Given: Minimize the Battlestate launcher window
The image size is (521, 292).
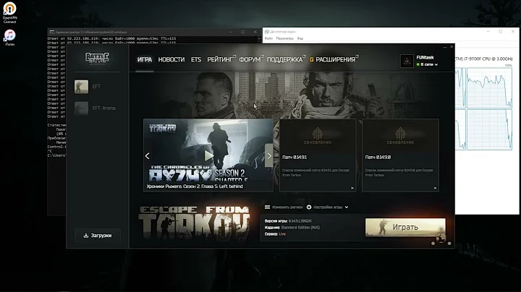Looking at the screenshot, I should coord(444,47).
